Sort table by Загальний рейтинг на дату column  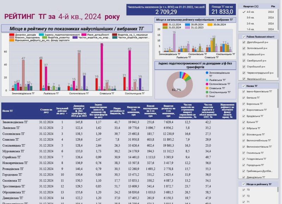pyautogui.click(x=62, y=111)
